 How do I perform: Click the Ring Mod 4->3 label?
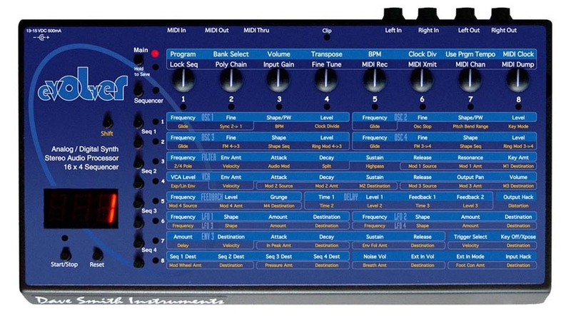point(327,146)
